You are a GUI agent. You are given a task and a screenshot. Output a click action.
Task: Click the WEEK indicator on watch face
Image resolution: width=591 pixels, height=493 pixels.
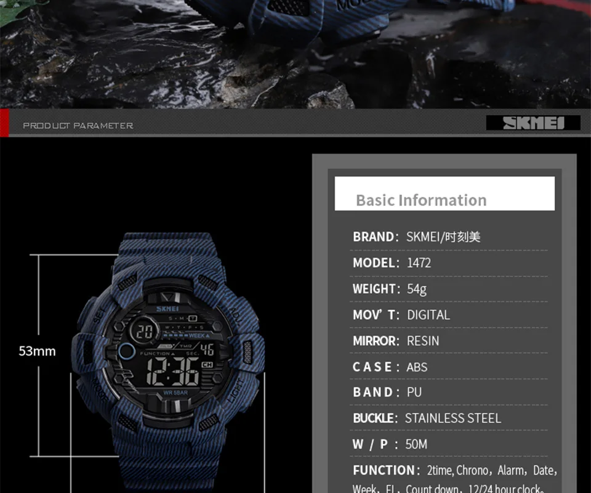[x=199, y=335]
